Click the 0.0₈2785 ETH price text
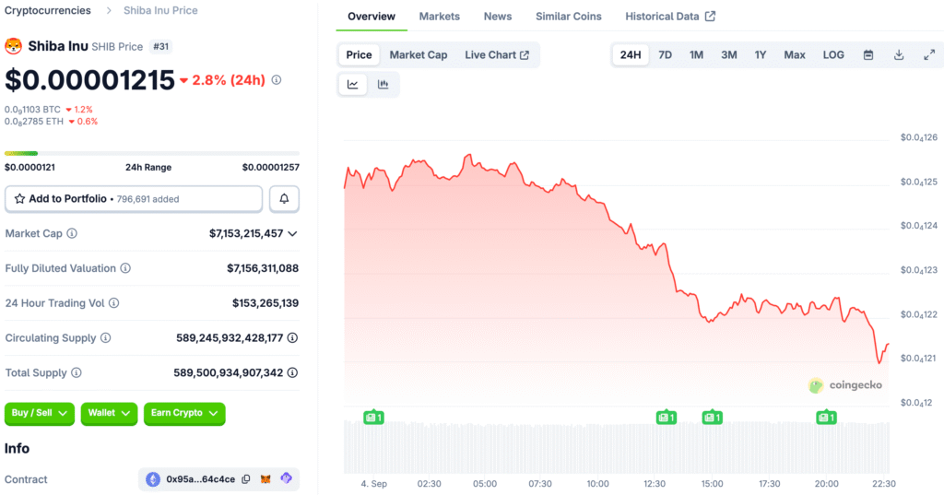 34,121
